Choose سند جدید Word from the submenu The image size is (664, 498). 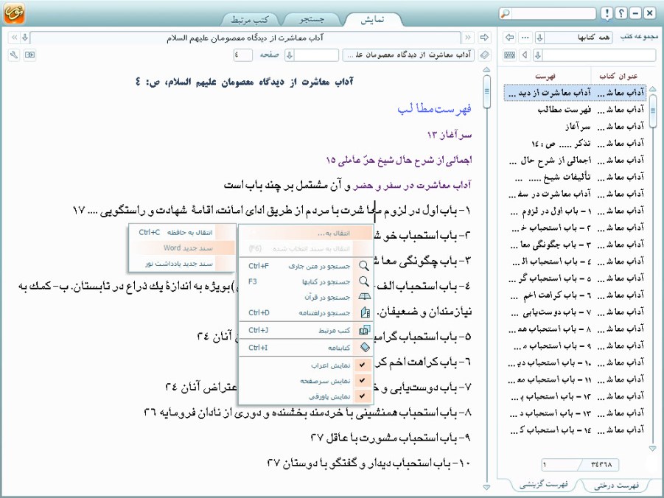coord(182,248)
